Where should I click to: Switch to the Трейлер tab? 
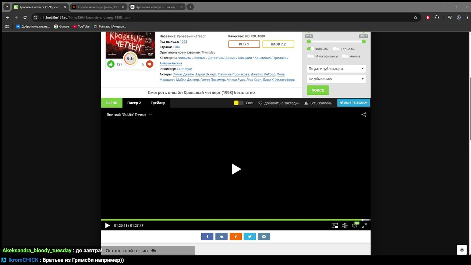coord(158,103)
